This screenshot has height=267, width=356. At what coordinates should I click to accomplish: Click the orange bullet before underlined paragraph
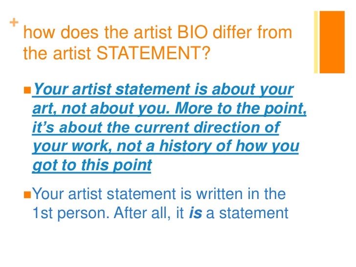pos(27,90)
